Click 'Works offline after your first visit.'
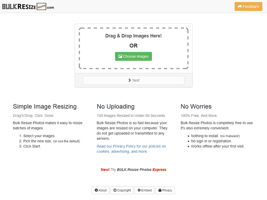Screen dimensions: 267x200 (x=217, y=146)
